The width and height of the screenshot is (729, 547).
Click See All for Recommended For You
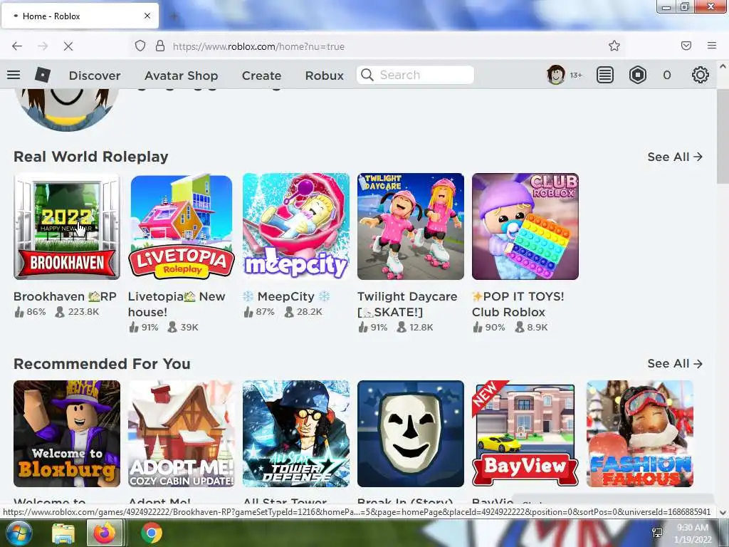pyautogui.click(x=675, y=363)
